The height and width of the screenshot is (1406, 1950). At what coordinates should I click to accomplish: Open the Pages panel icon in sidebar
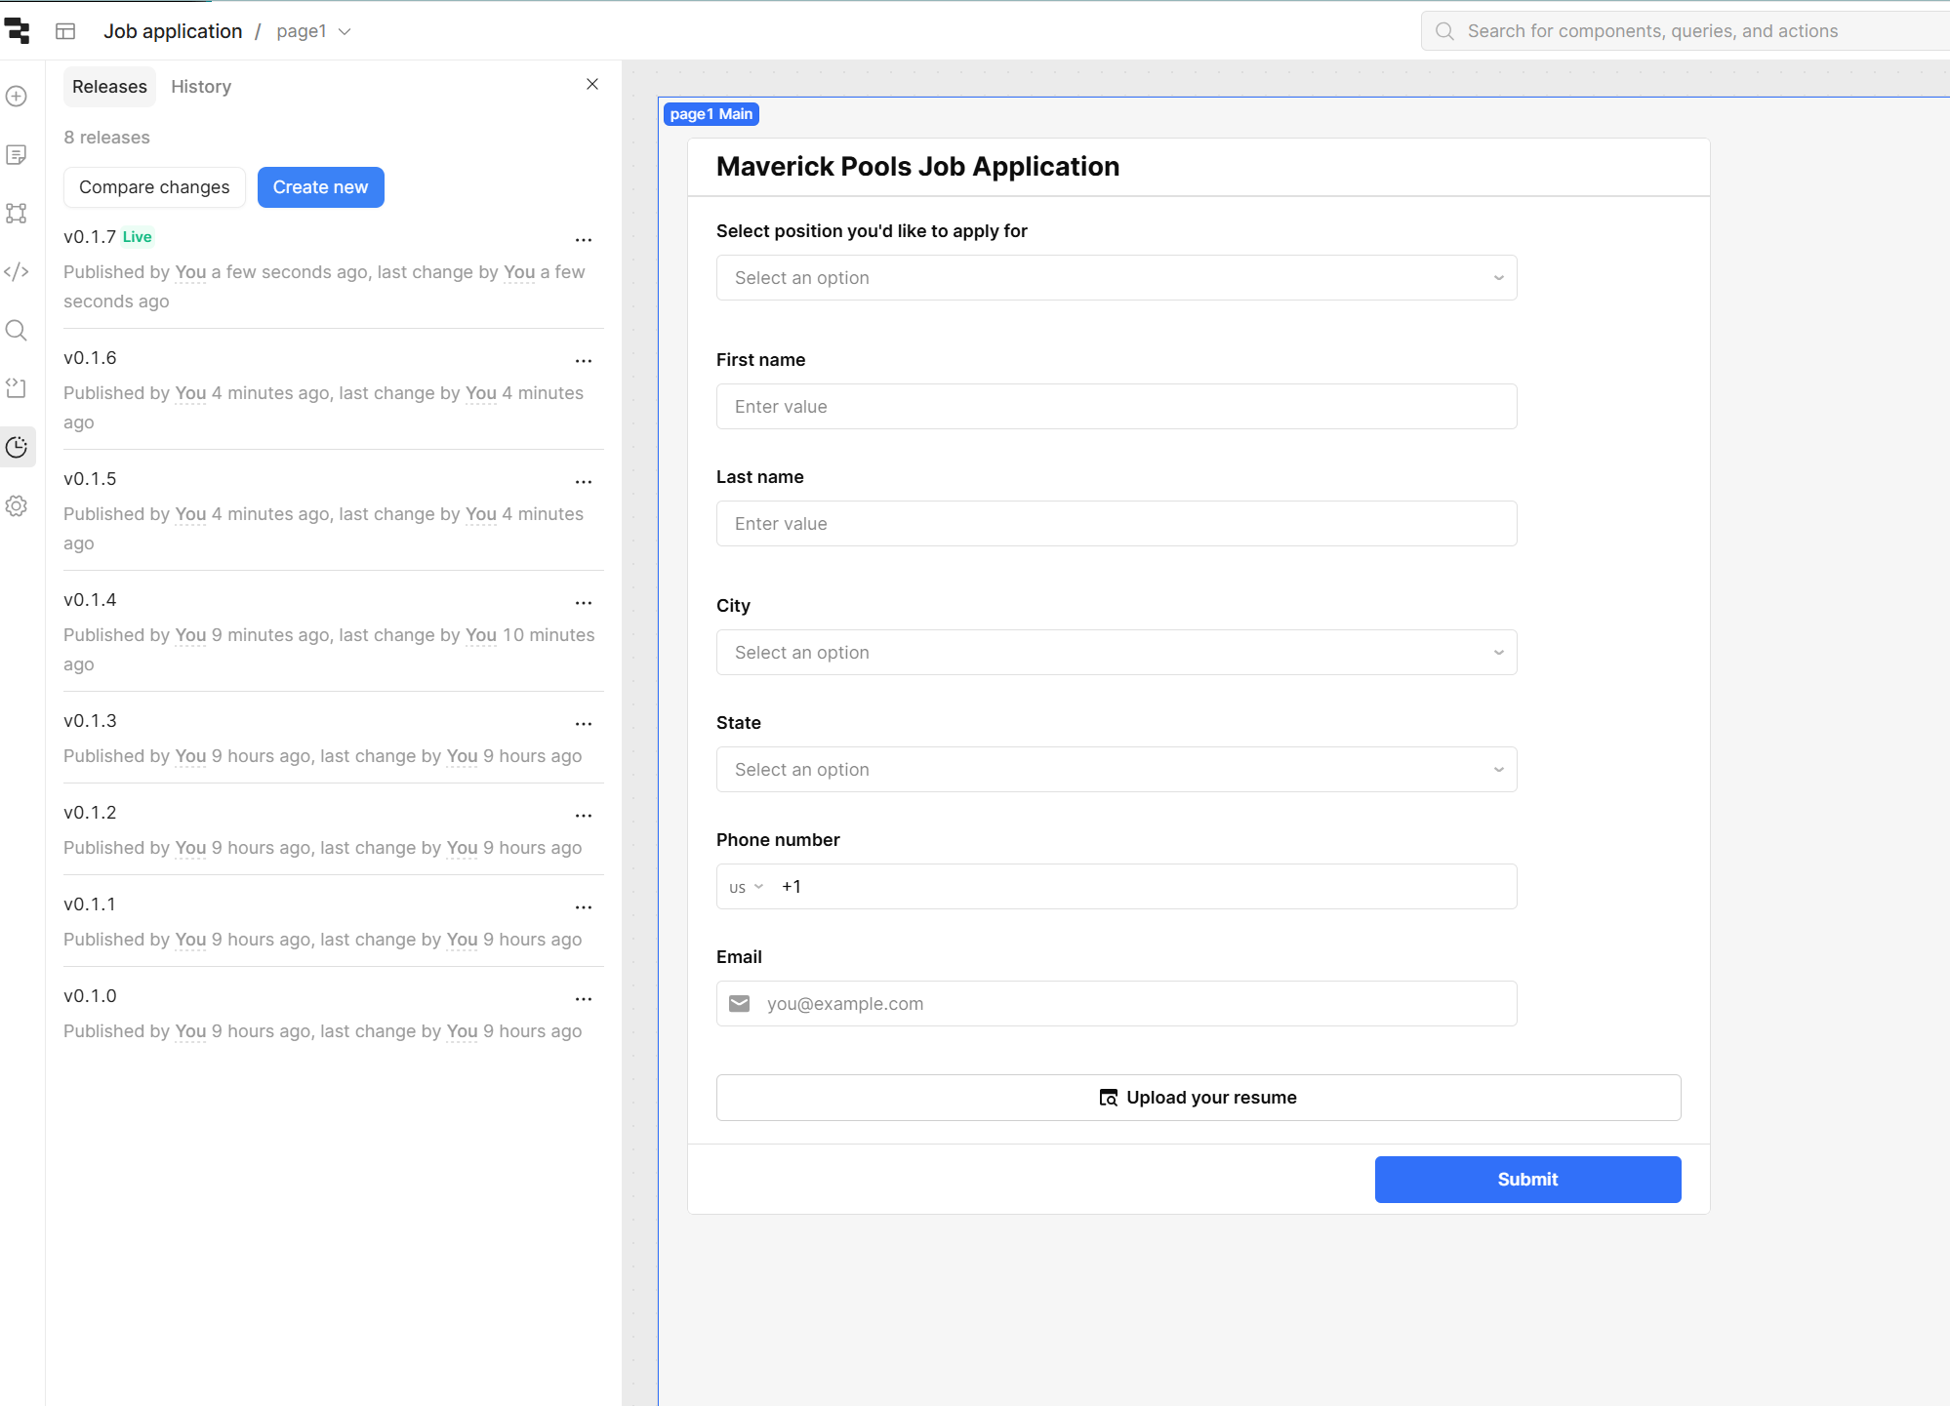coord(17,155)
